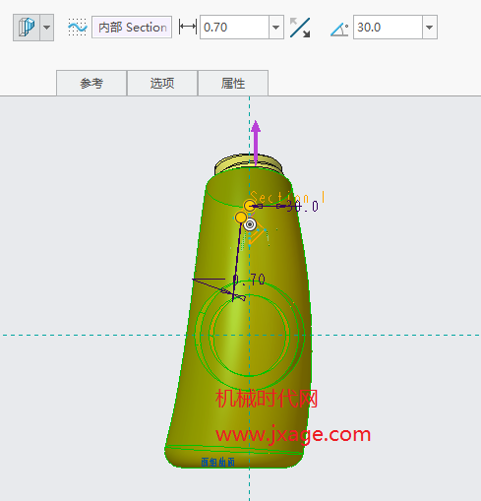Edit the 0.70 thickness value field

pyautogui.click(x=234, y=27)
